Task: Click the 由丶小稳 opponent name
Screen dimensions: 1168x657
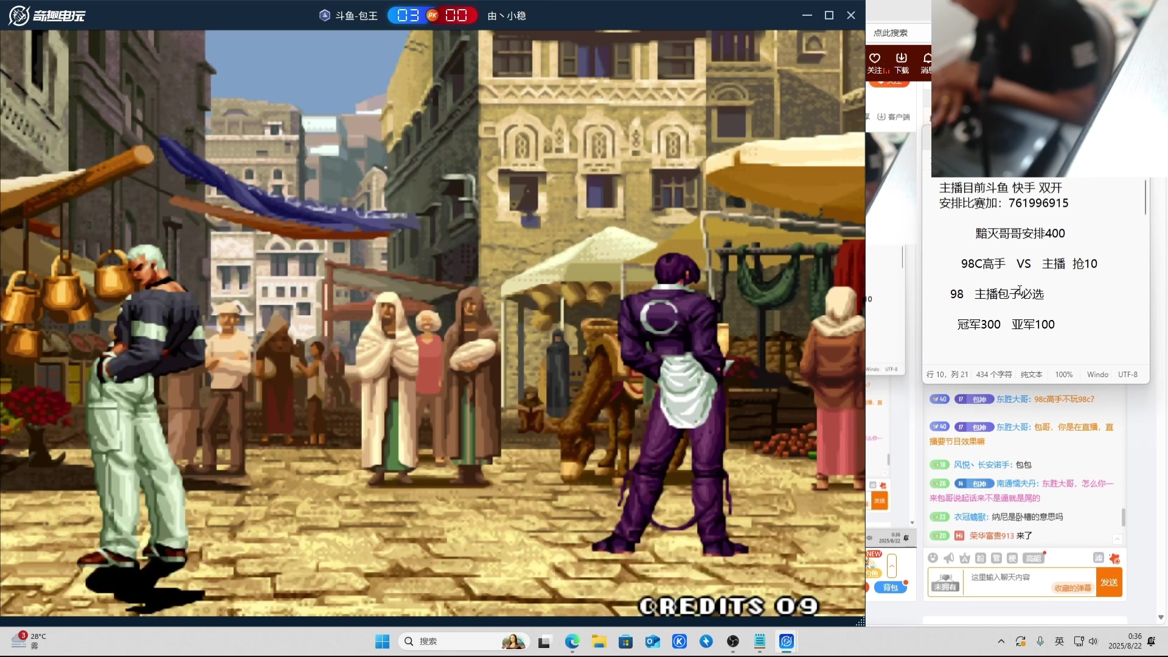Action: tap(507, 16)
